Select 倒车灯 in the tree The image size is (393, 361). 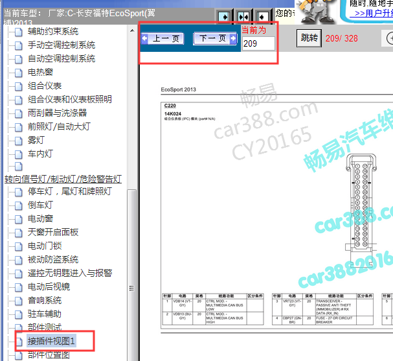point(40,205)
